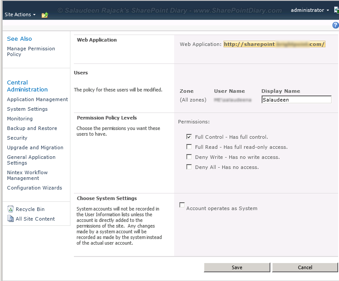339x281 pixels.
Task: Click the Navigate Up folder icon
Action: 45,15
